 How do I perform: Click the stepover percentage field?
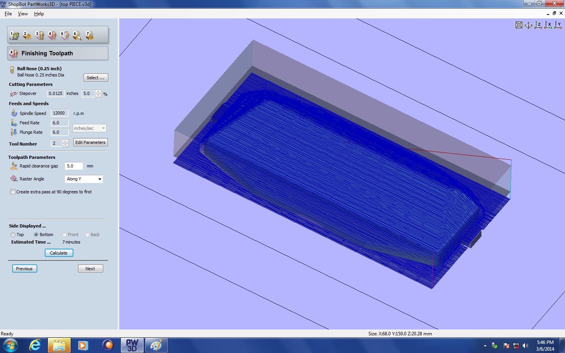(x=89, y=93)
